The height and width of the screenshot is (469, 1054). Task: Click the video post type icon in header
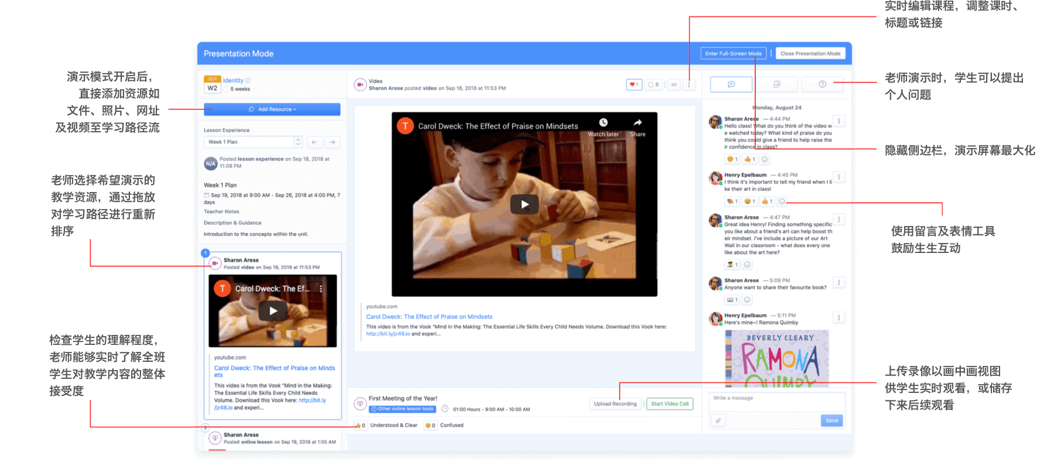tap(360, 85)
